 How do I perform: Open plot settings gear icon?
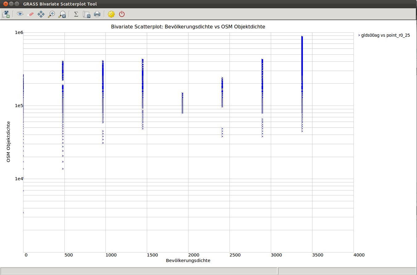tap(111, 14)
